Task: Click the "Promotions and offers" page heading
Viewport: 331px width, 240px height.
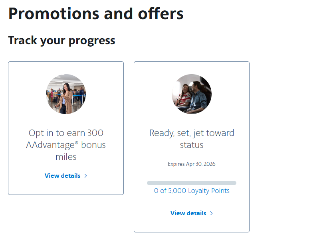Action: (x=96, y=14)
